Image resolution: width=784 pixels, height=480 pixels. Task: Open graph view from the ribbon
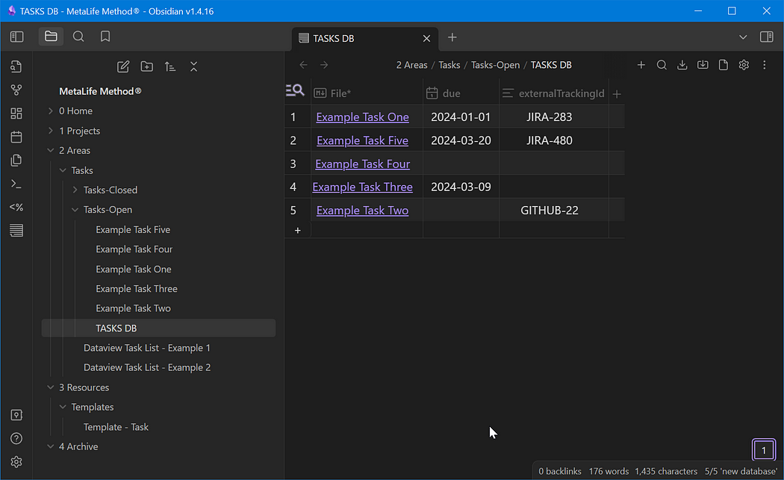click(x=16, y=90)
